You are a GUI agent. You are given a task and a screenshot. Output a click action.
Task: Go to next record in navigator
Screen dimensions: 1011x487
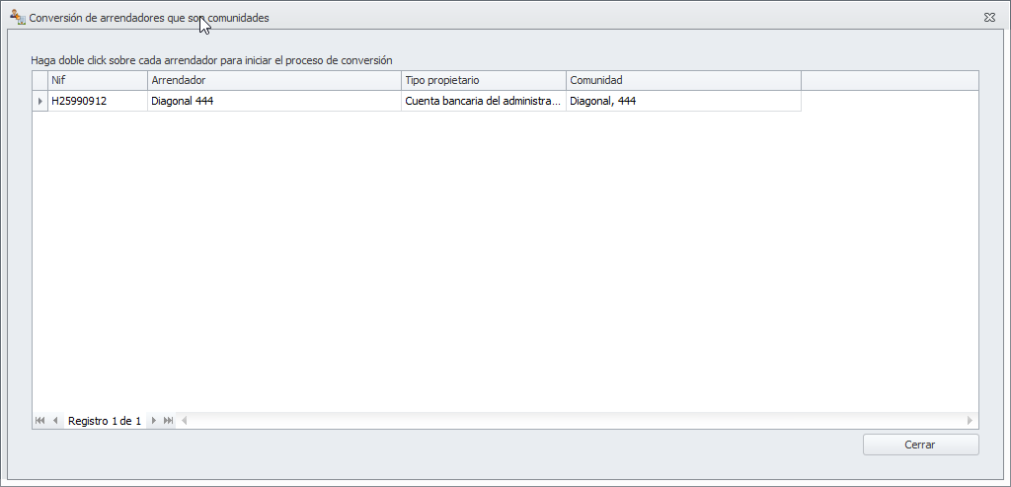pos(153,421)
